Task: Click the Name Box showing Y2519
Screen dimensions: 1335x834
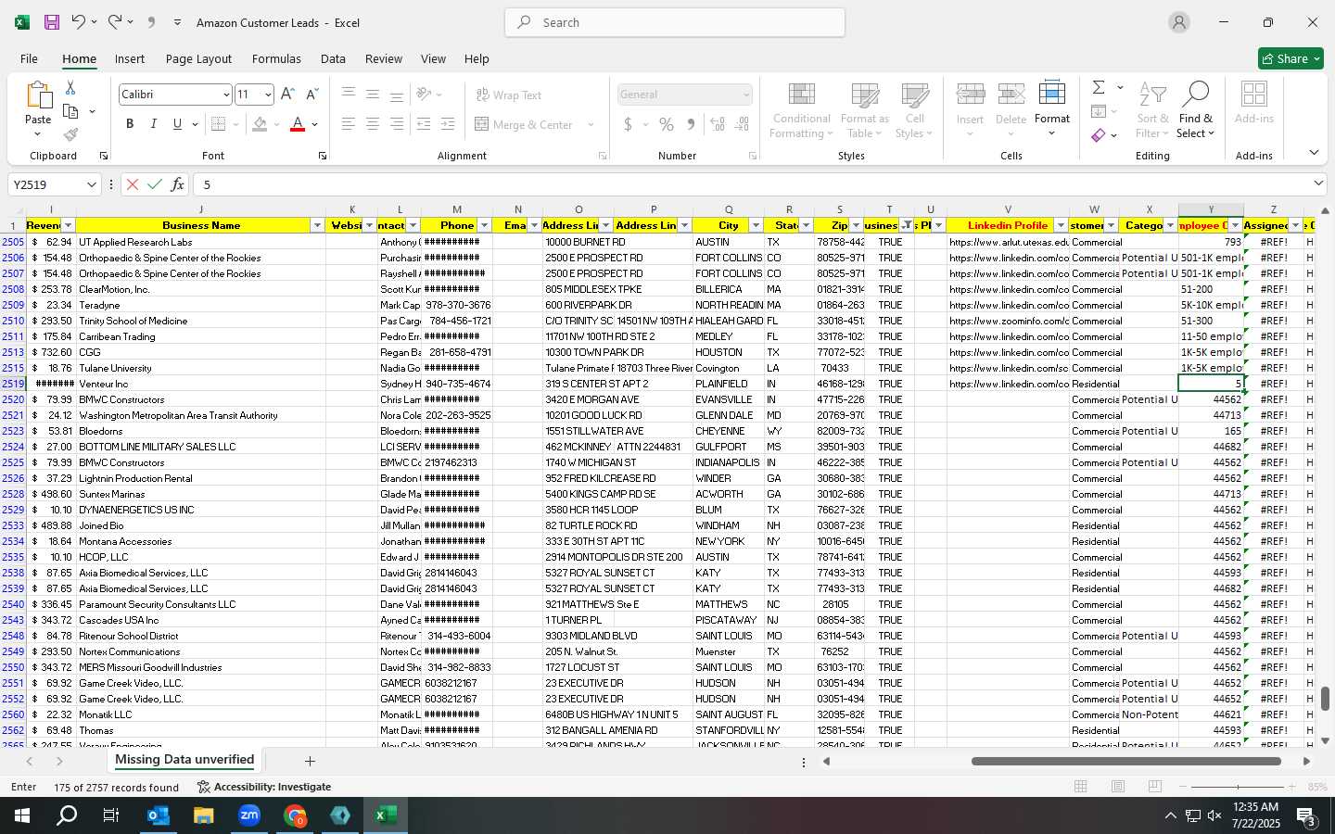Action: pos(54,184)
